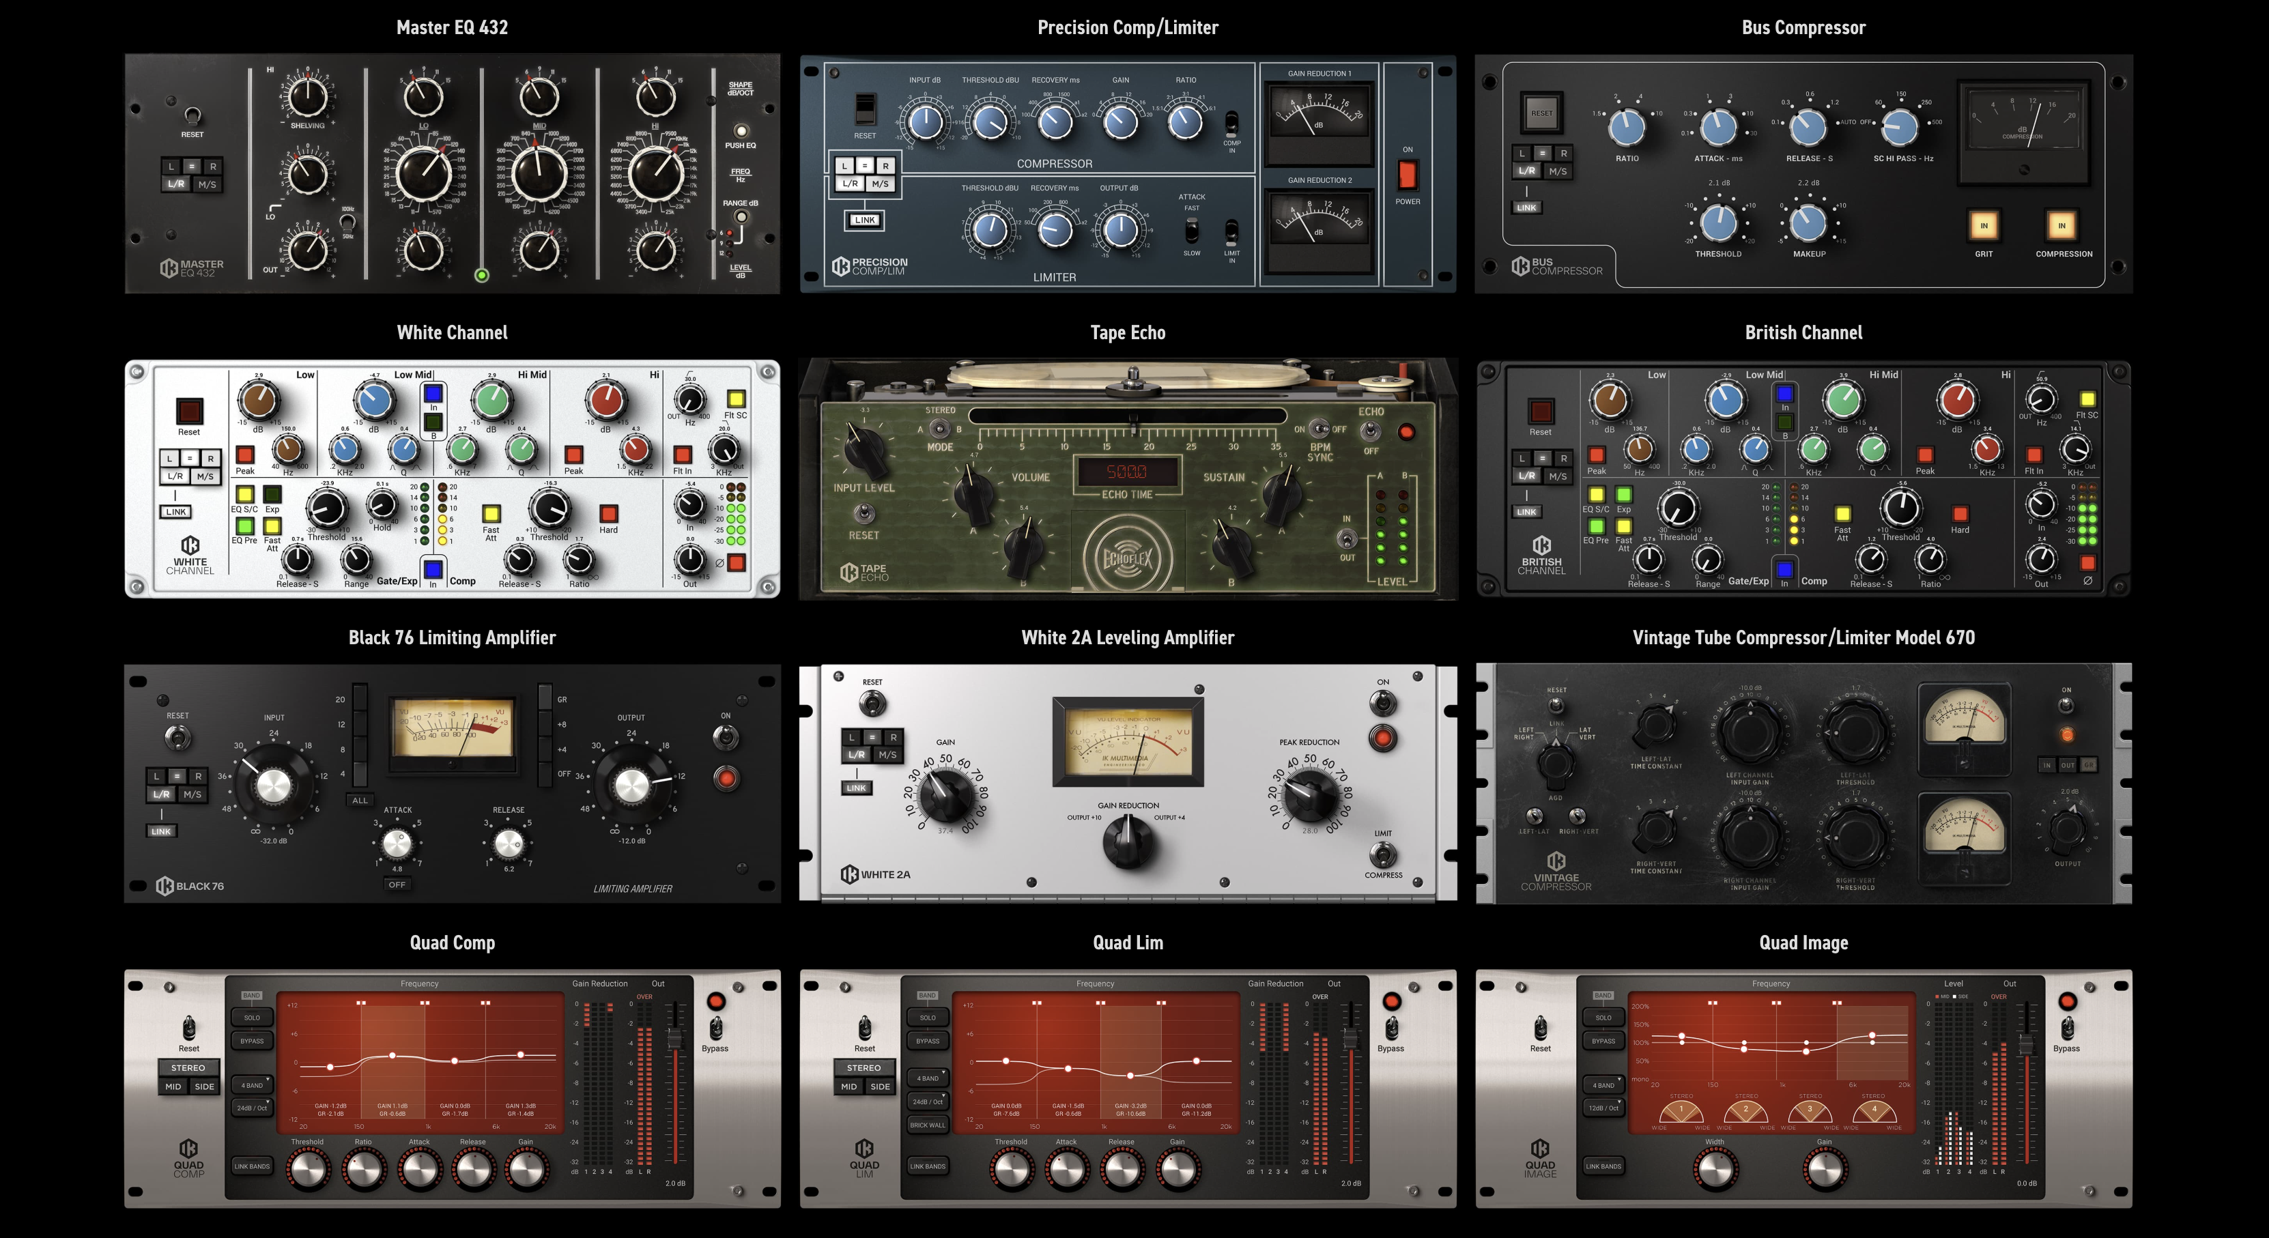Click the green power LED on Master EQ 432
Image resolution: width=2269 pixels, height=1238 pixels.
click(x=481, y=276)
